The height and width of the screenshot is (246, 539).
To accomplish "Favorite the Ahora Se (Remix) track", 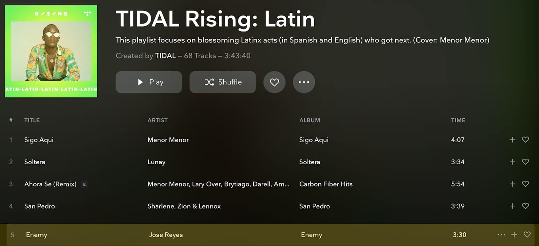I will coord(525,184).
